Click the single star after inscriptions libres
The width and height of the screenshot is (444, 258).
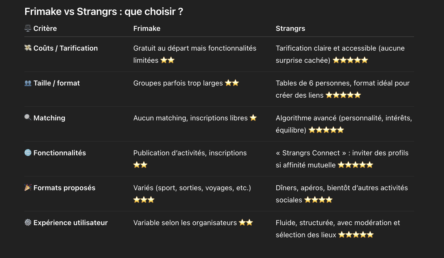(253, 118)
